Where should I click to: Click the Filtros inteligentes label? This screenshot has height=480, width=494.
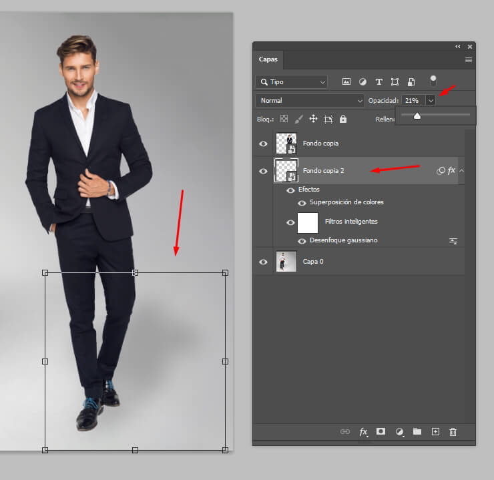(351, 222)
